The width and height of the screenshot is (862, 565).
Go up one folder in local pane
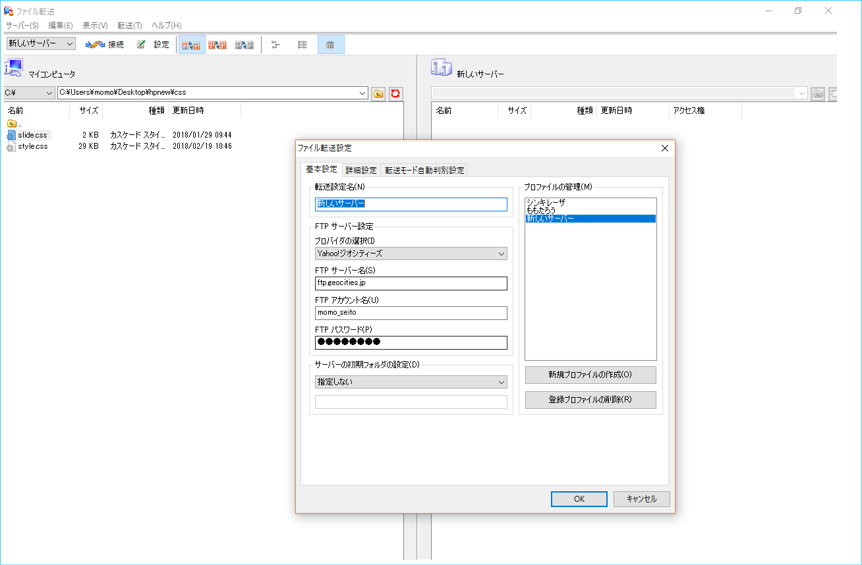378,94
